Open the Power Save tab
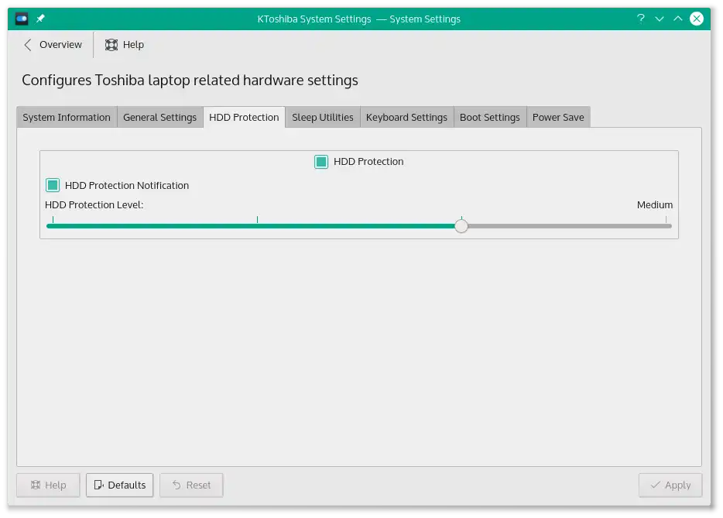This screenshot has width=723, height=518. point(558,117)
